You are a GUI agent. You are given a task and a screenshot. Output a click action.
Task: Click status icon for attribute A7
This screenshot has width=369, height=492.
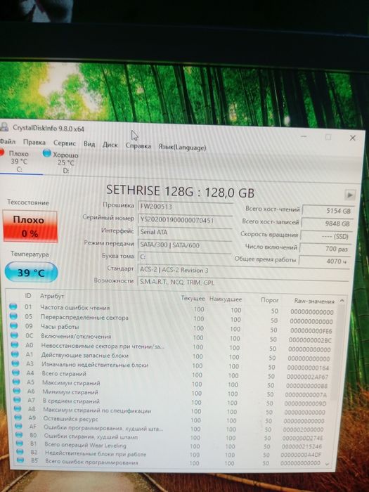tap(18, 400)
